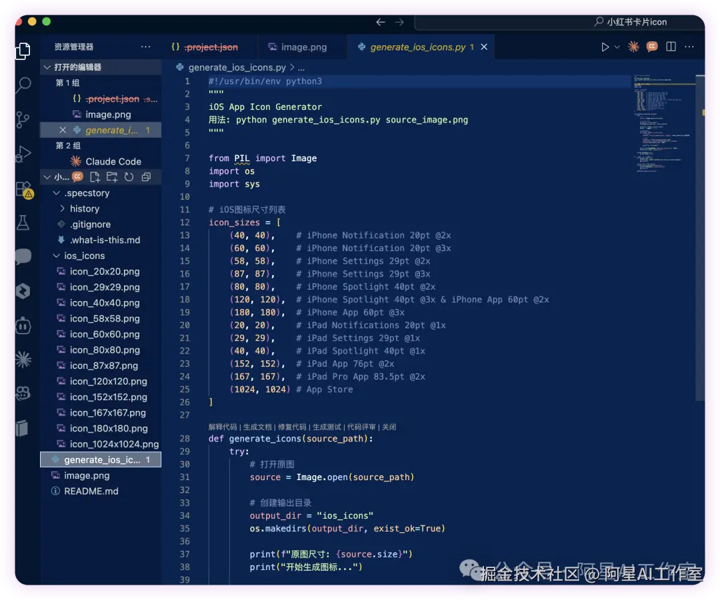720x600 pixels.
Task: Click the 解释代码 code lens link
Action: 223,427
